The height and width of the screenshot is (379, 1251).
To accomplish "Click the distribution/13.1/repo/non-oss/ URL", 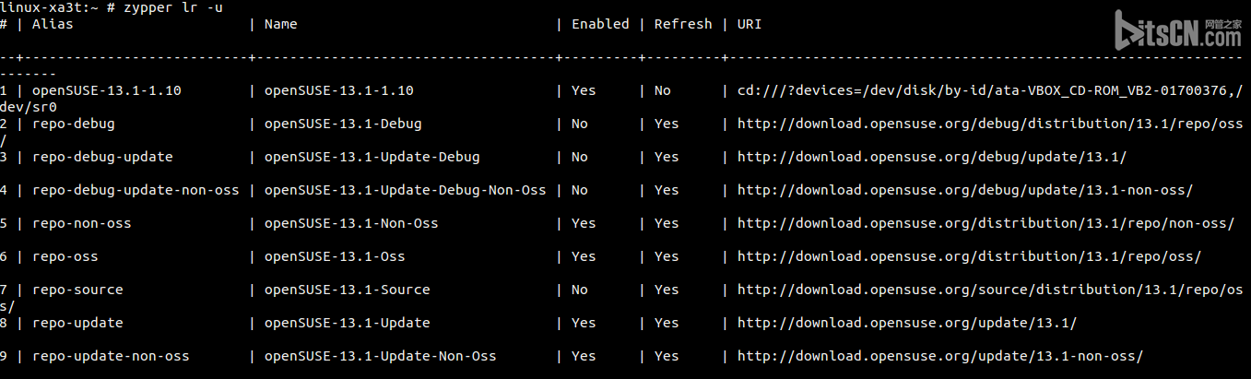I will (x=985, y=223).
